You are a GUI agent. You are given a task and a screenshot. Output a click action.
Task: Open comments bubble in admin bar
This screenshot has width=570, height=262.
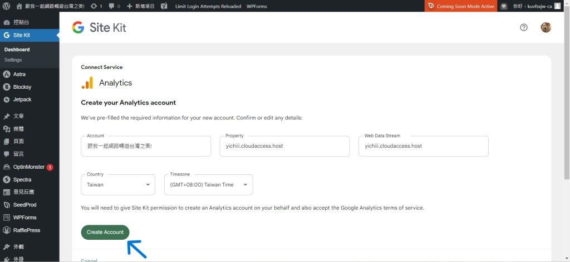click(112, 6)
